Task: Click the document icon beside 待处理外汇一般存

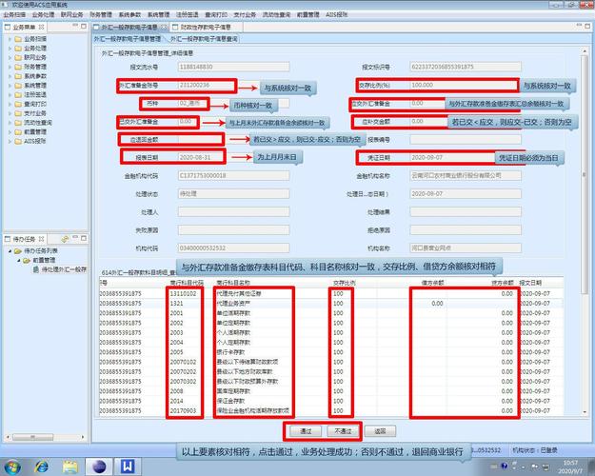Action: 36,269
